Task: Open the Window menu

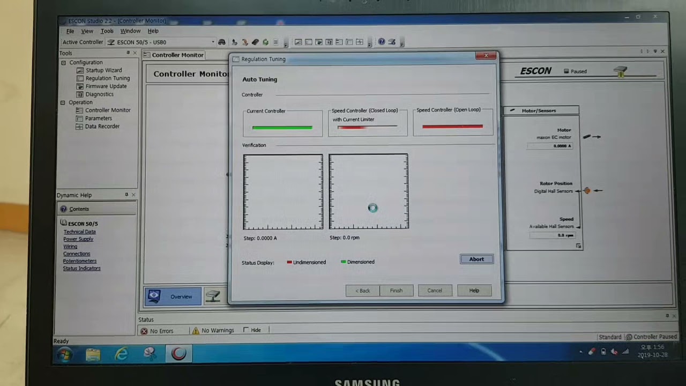Action: [x=130, y=31]
